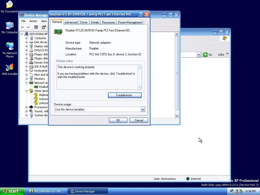
Task: Collapse the REDORANG root node
Action: pos(22,34)
